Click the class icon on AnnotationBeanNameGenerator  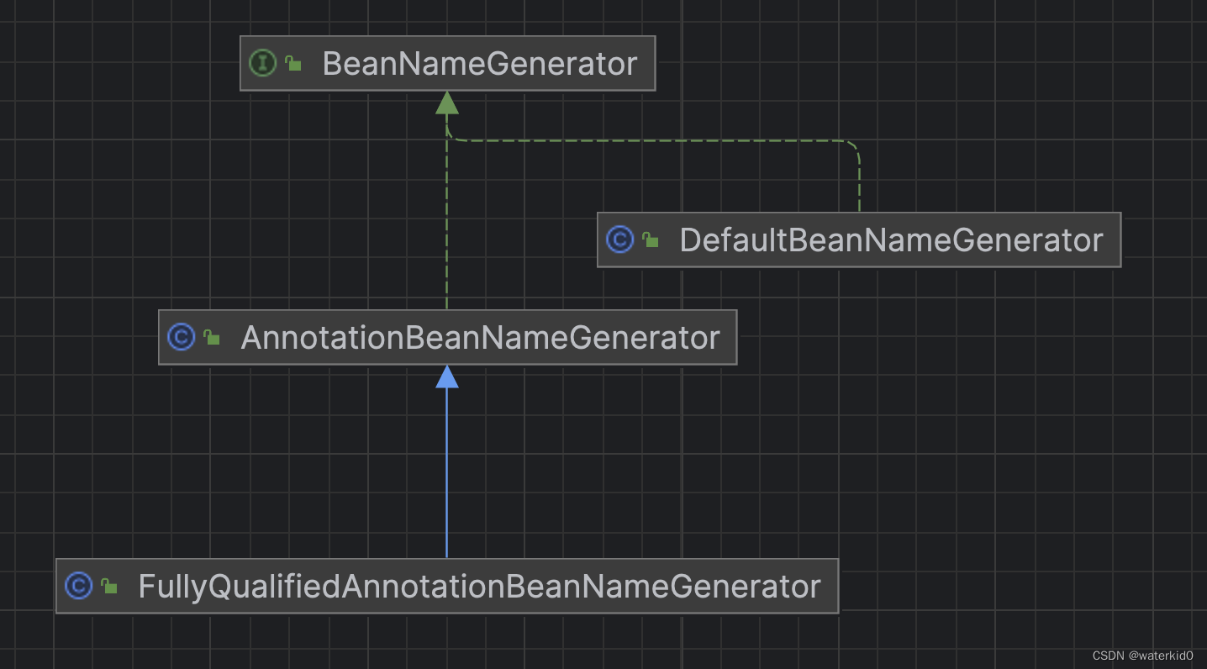tap(182, 337)
